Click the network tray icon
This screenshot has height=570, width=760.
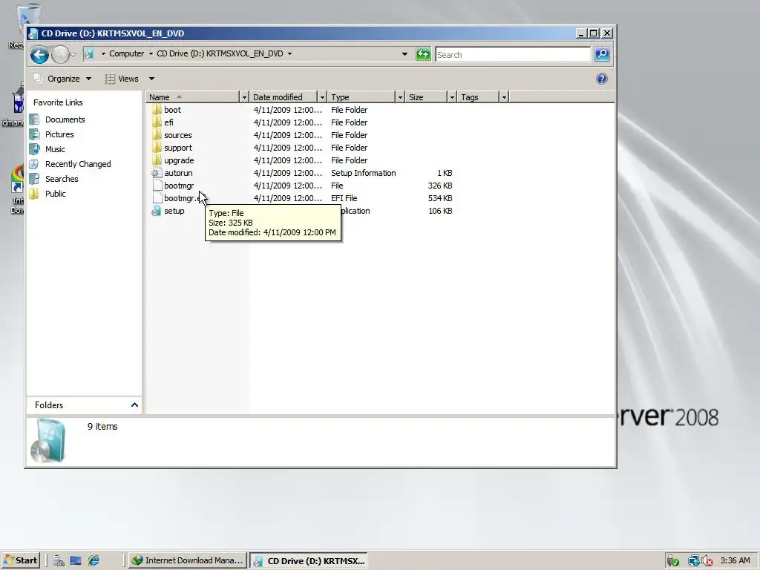694,561
